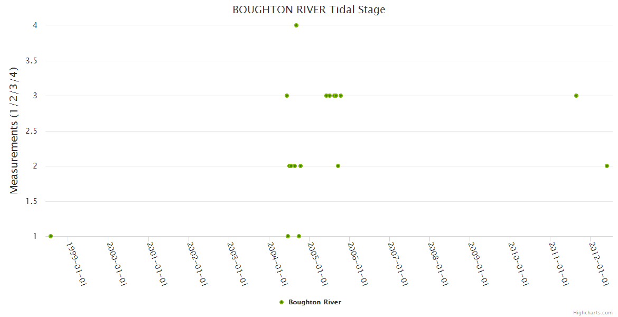Click the Measurements (1/2/3/4) axis title
Screen dimensions: 618x317
(x=14, y=130)
